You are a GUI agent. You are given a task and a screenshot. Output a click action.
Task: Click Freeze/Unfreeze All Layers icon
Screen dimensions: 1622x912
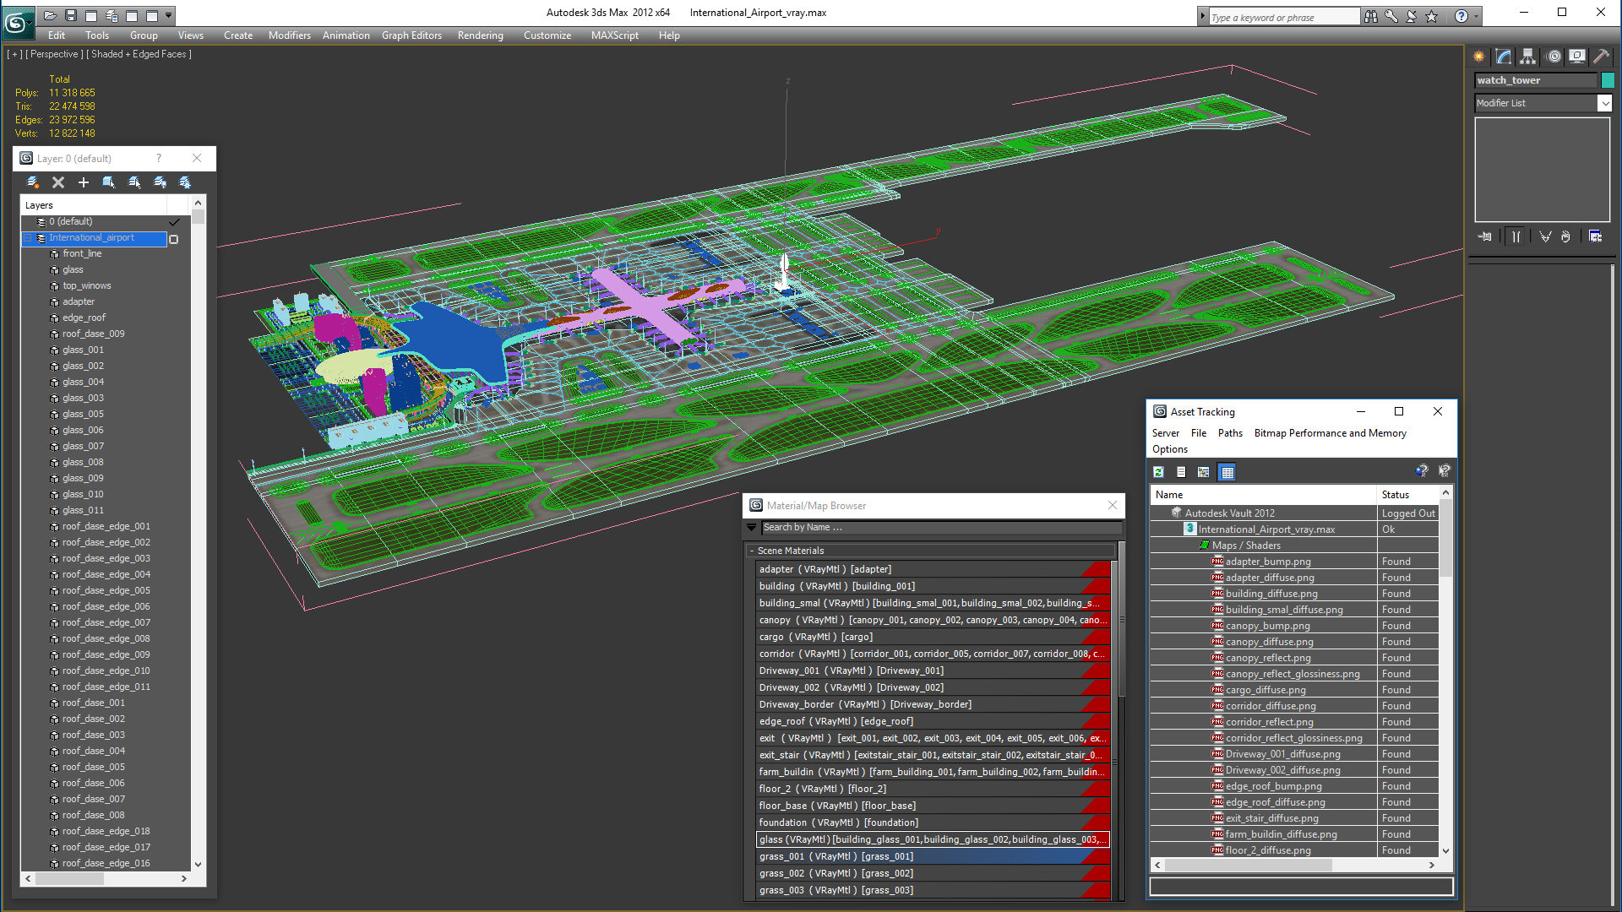[185, 182]
